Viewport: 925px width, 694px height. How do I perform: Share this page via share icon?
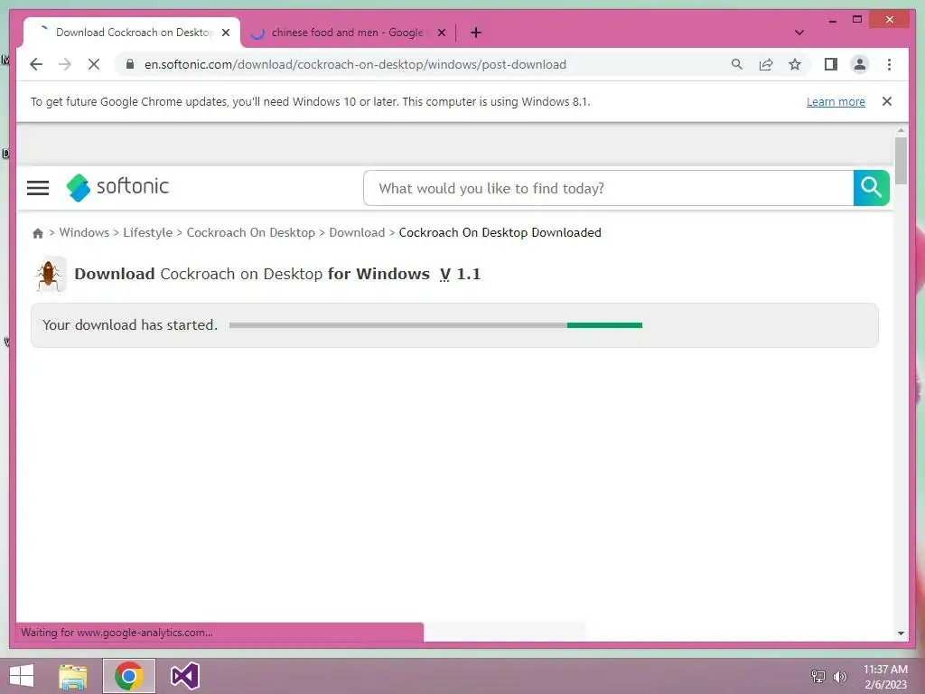[766, 64]
